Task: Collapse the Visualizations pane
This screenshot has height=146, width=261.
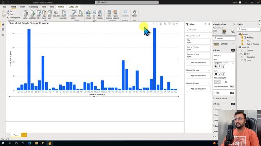Action: coord(234,24)
